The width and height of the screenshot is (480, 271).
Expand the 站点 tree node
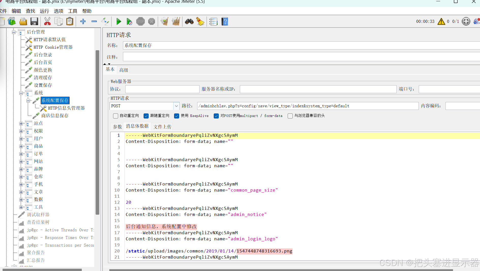21,124
